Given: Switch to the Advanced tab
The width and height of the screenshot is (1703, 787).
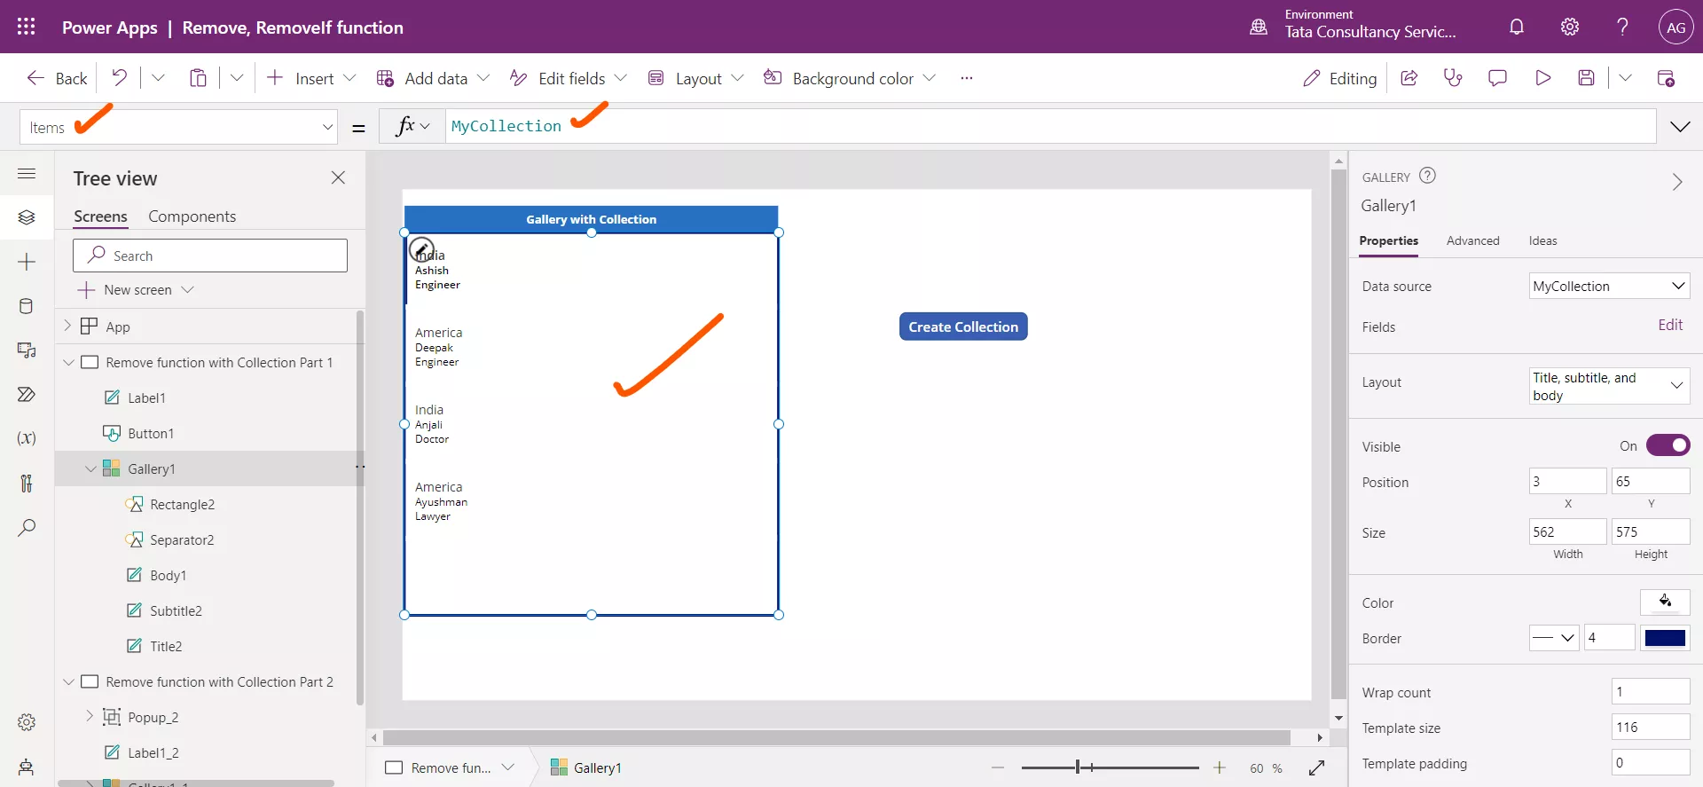Looking at the screenshot, I should [1472, 240].
